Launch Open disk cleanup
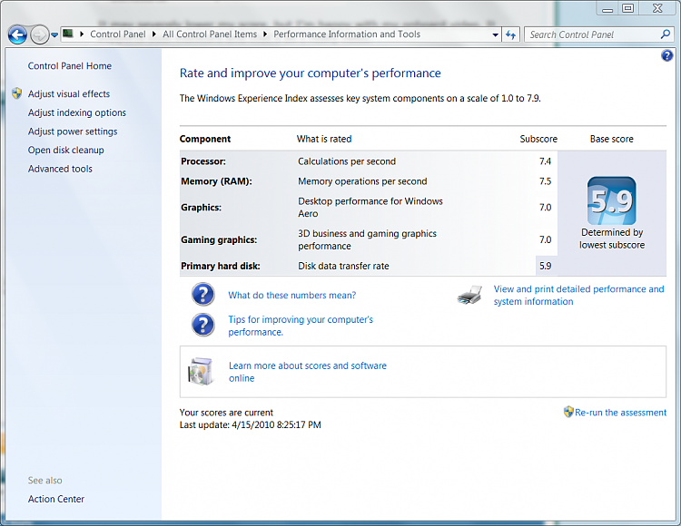681x526 pixels. point(65,150)
